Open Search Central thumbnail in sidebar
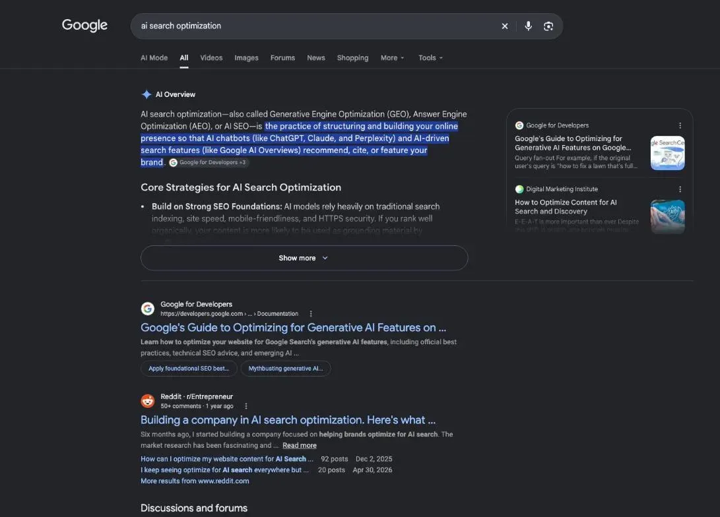This screenshot has height=517, width=720. pos(668,153)
